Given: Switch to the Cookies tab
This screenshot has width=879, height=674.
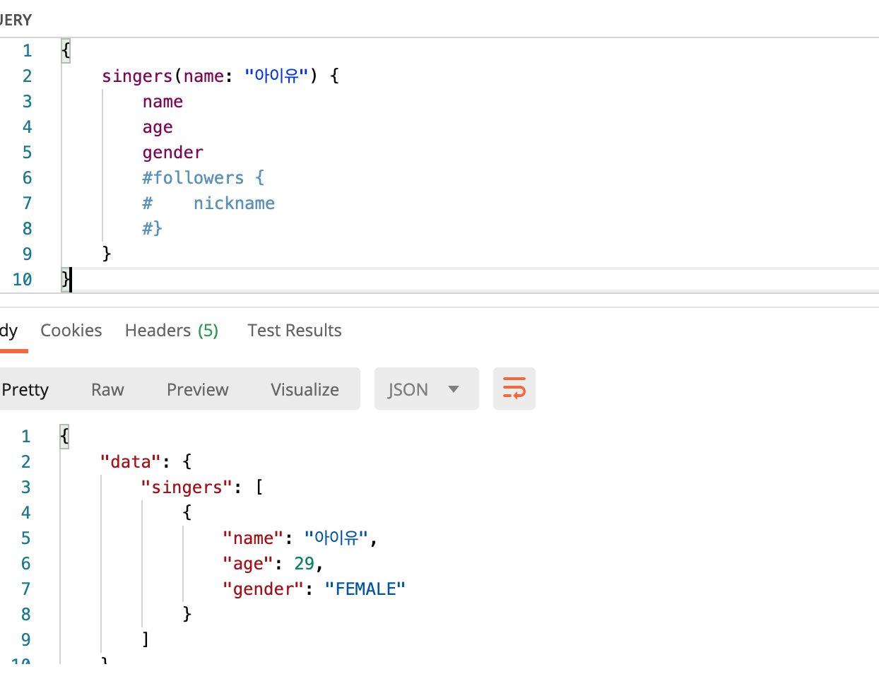Looking at the screenshot, I should [x=71, y=330].
